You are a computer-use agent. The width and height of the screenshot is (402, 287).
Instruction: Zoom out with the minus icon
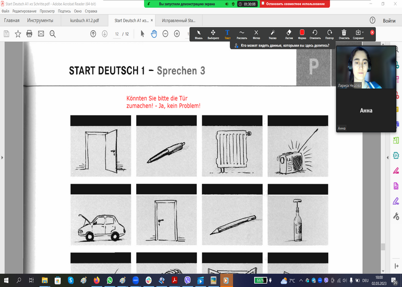tap(165, 34)
